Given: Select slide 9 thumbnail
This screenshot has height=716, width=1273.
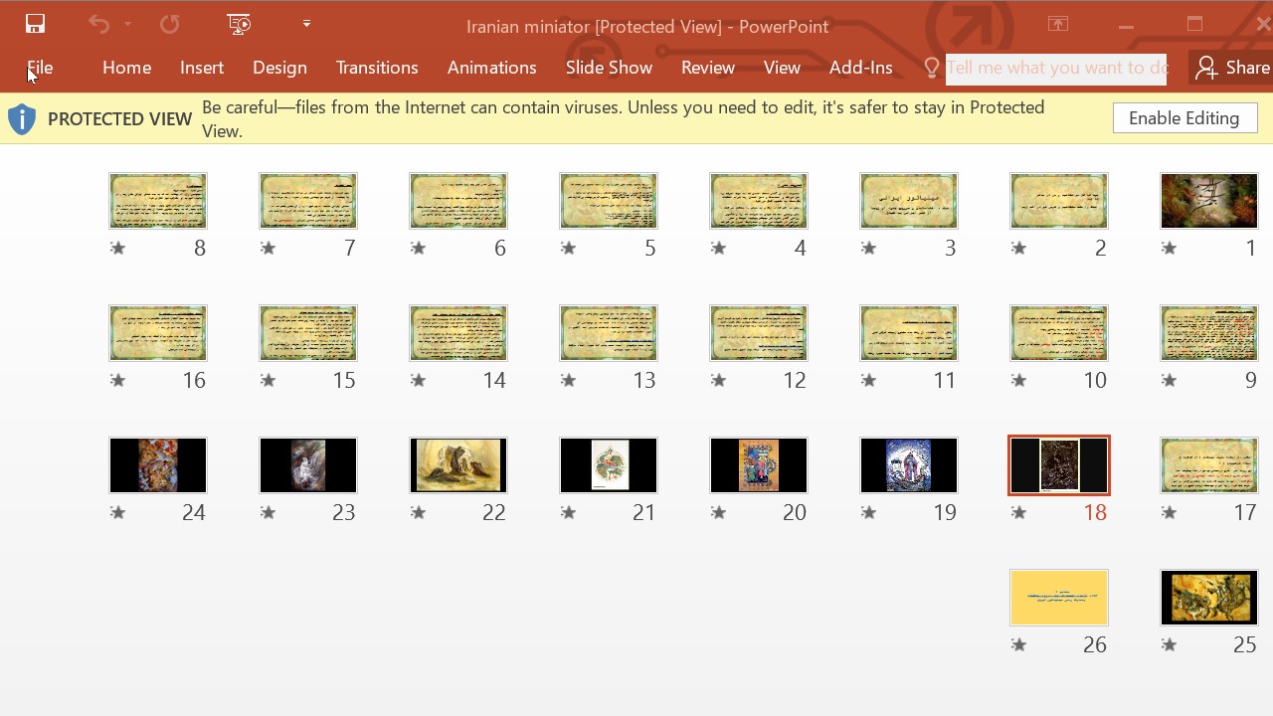Looking at the screenshot, I should 1208,333.
